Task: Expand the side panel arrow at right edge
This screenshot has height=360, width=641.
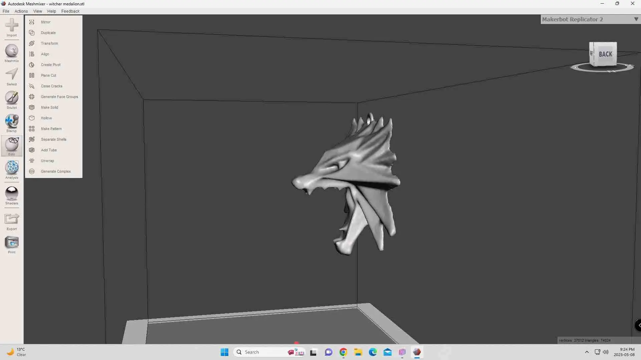Action: click(x=638, y=325)
